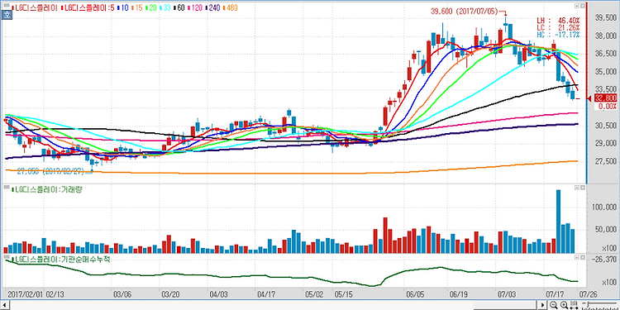Click the 04/17 date axis label

(x=266, y=294)
